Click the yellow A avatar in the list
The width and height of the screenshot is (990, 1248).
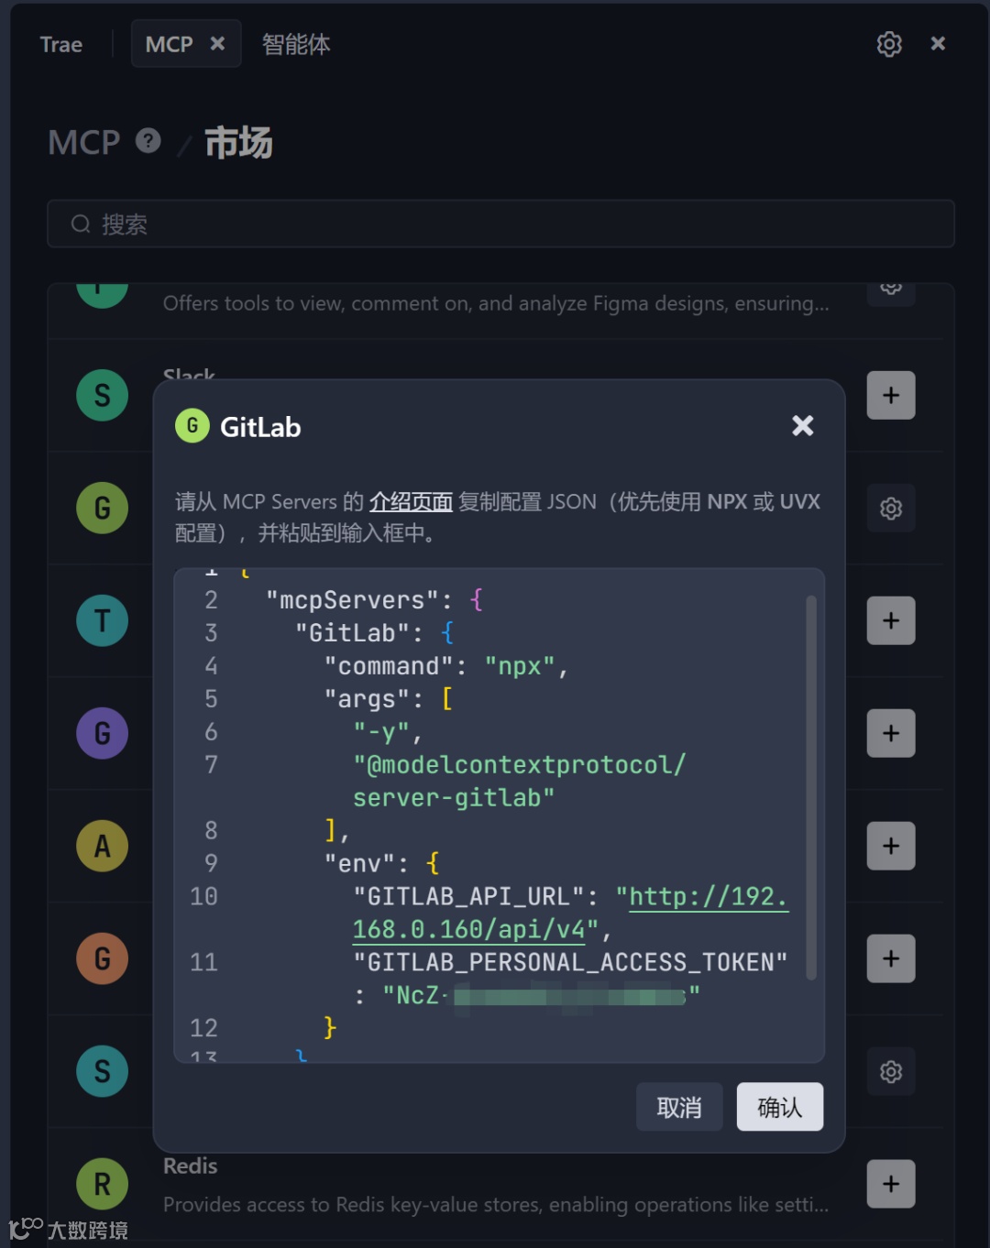pyautogui.click(x=102, y=846)
